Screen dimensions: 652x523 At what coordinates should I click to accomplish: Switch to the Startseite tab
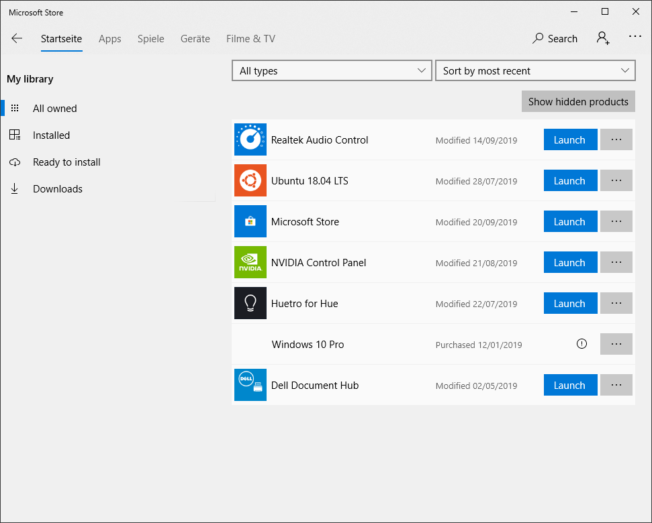(x=62, y=39)
